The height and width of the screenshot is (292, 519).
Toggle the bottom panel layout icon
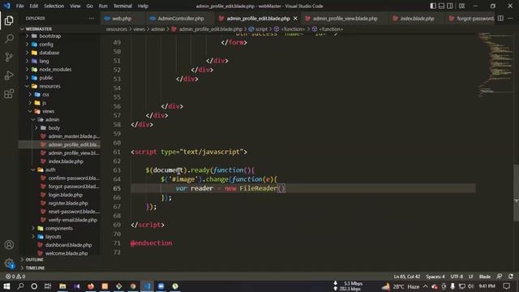(441, 6)
